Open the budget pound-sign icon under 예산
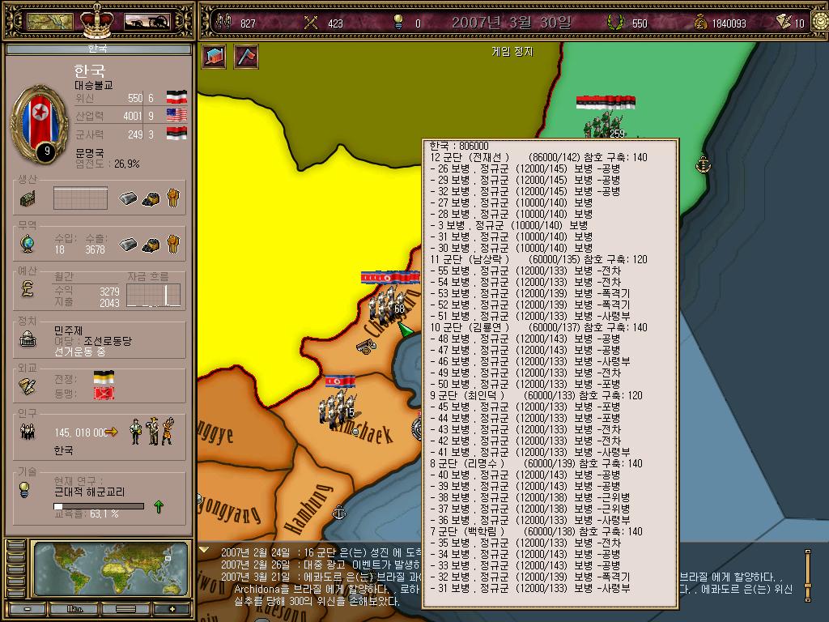Screen dimensions: 829x622 click(x=28, y=289)
